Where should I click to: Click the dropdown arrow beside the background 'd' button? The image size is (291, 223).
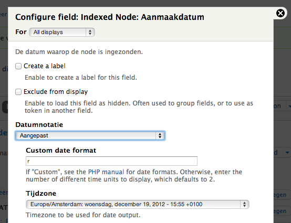(287, 153)
